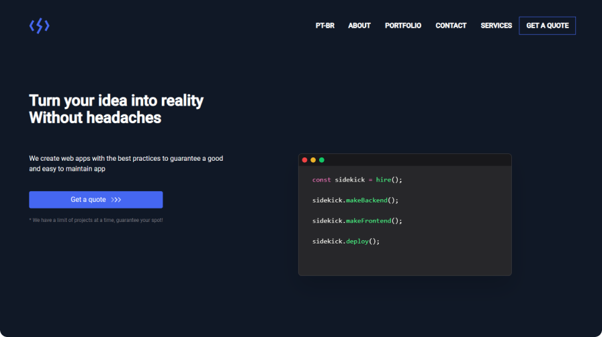The image size is (602, 337).
Task: Select the text 'We create web apps with the best practices'
Action: 95,158
